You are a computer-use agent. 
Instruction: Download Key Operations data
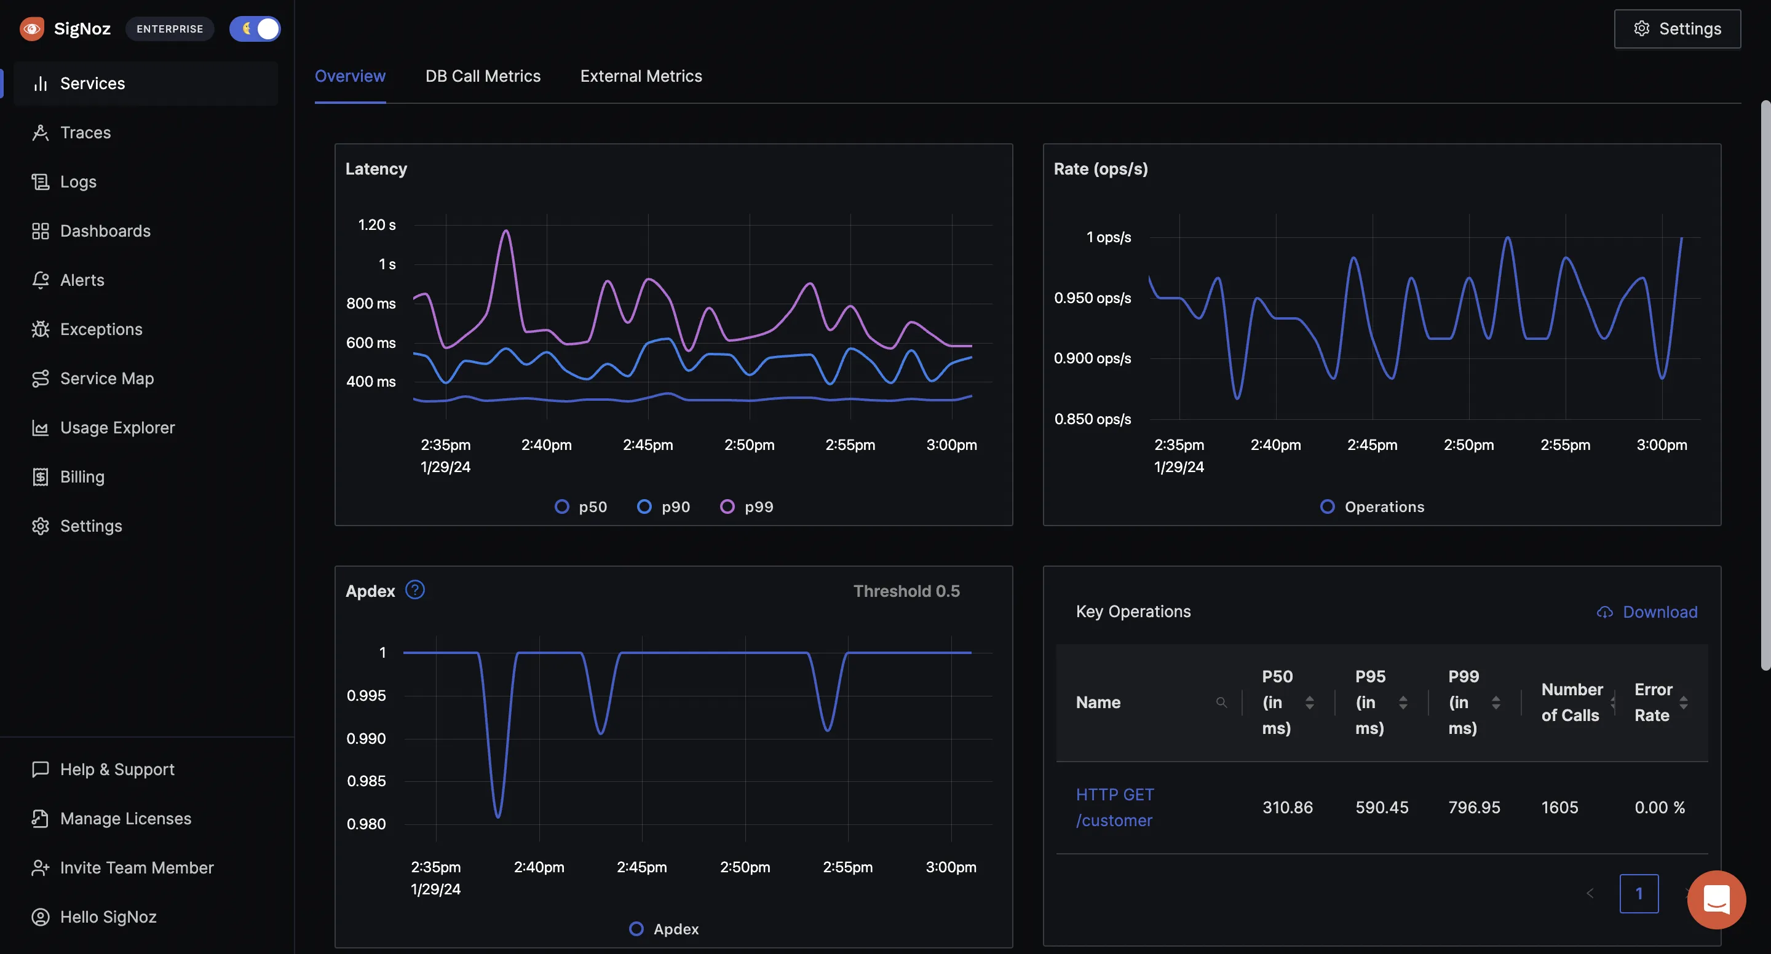(1646, 611)
